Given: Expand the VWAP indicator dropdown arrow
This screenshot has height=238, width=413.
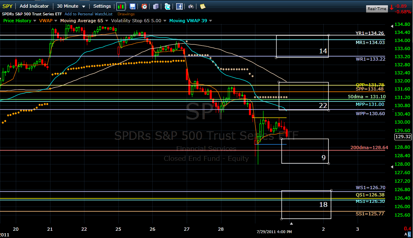Looking at the screenshot, I should click(x=56, y=21).
